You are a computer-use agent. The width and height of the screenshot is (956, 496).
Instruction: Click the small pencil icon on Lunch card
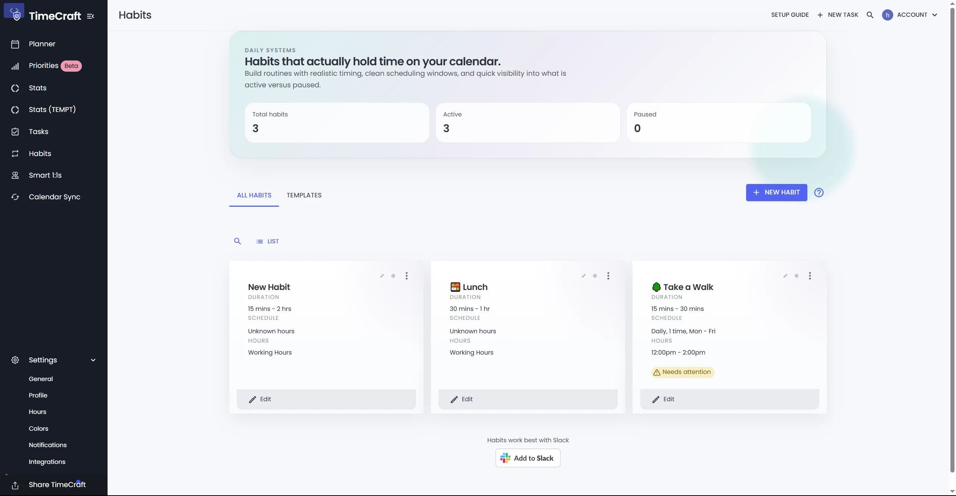[584, 276]
